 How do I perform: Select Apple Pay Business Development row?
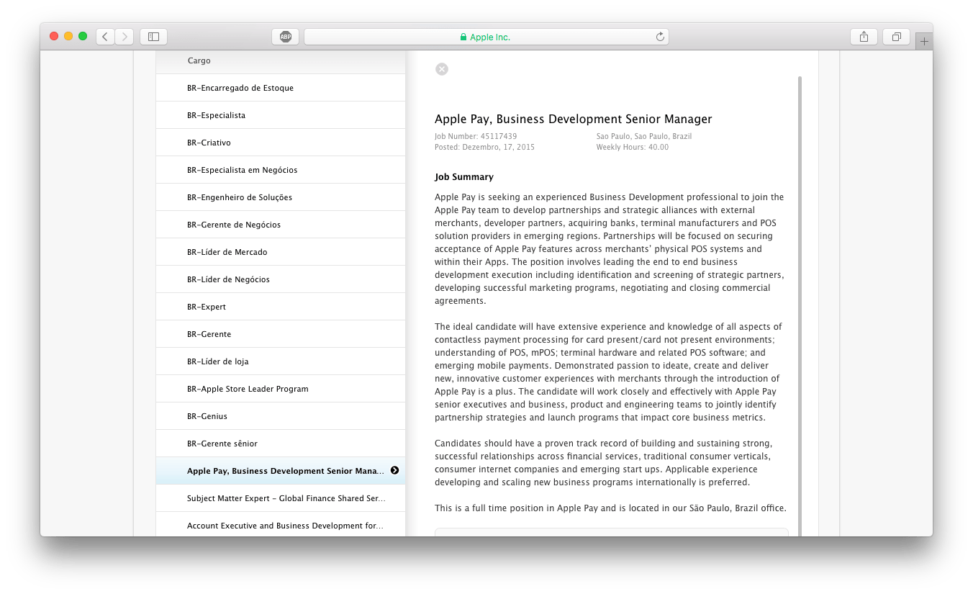(281, 471)
